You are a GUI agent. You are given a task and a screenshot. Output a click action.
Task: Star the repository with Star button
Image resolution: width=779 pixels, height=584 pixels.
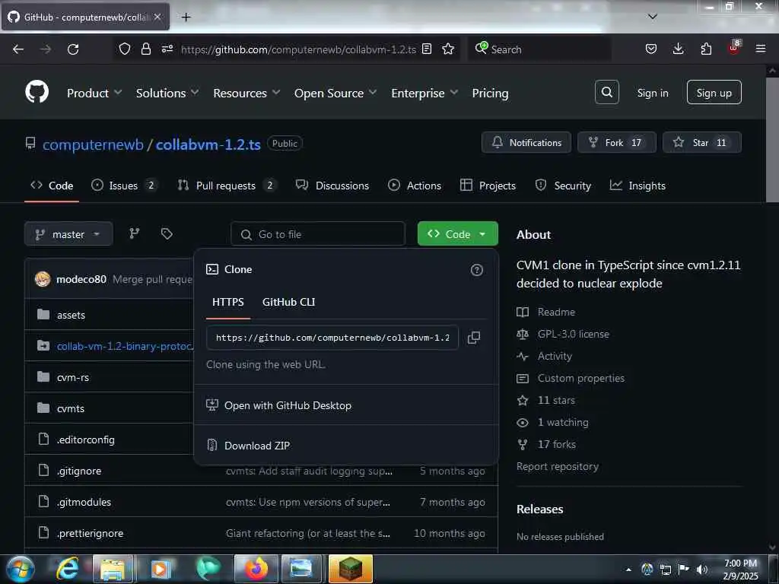pyautogui.click(x=702, y=142)
